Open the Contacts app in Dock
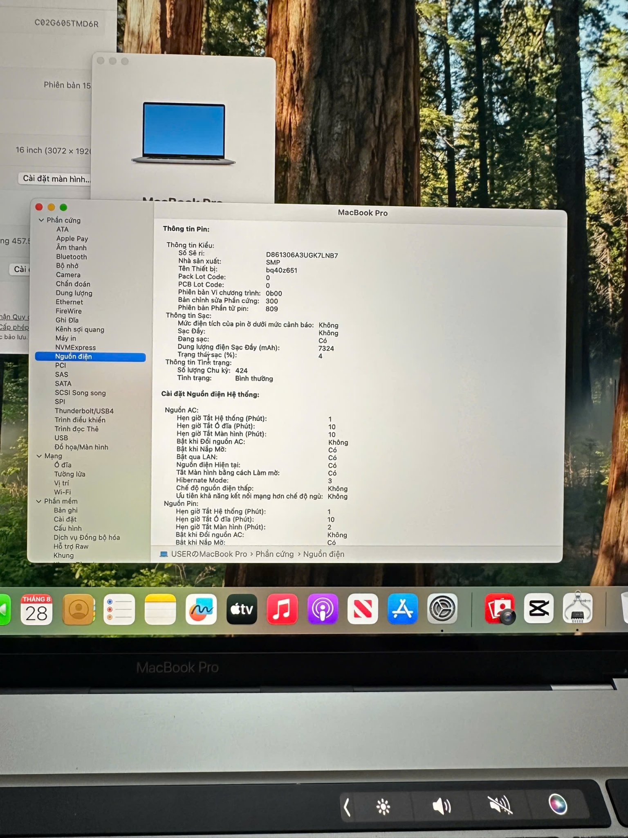 (78, 610)
